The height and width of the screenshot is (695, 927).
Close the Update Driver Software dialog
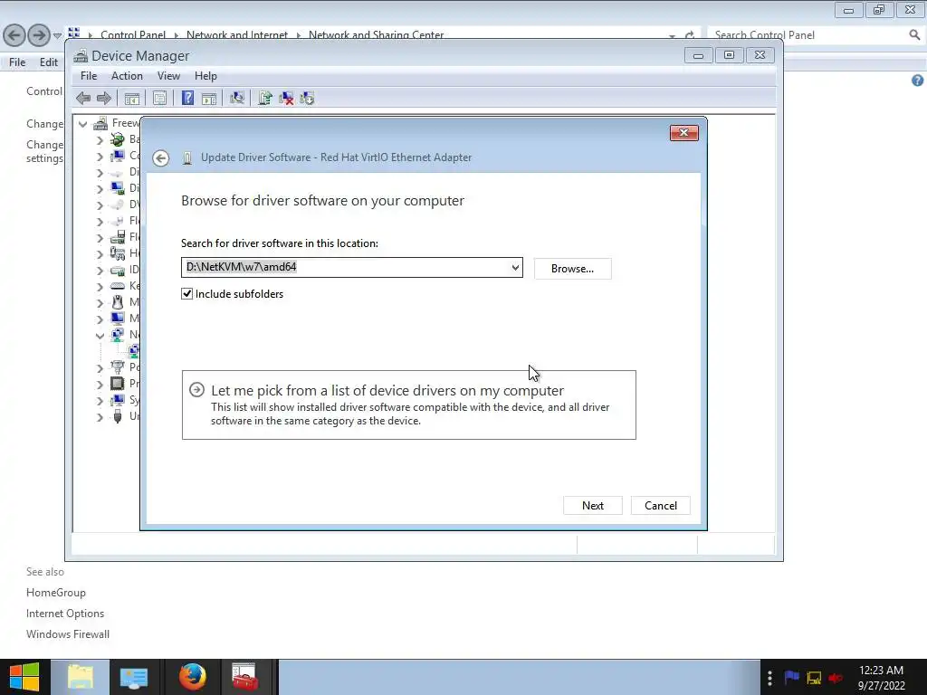684,132
